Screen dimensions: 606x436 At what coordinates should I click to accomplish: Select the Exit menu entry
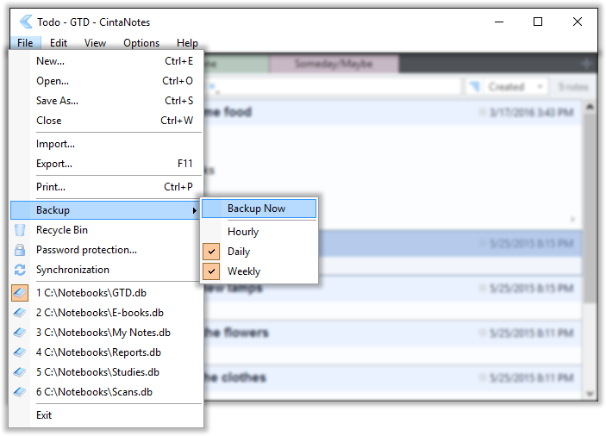tap(106, 415)
